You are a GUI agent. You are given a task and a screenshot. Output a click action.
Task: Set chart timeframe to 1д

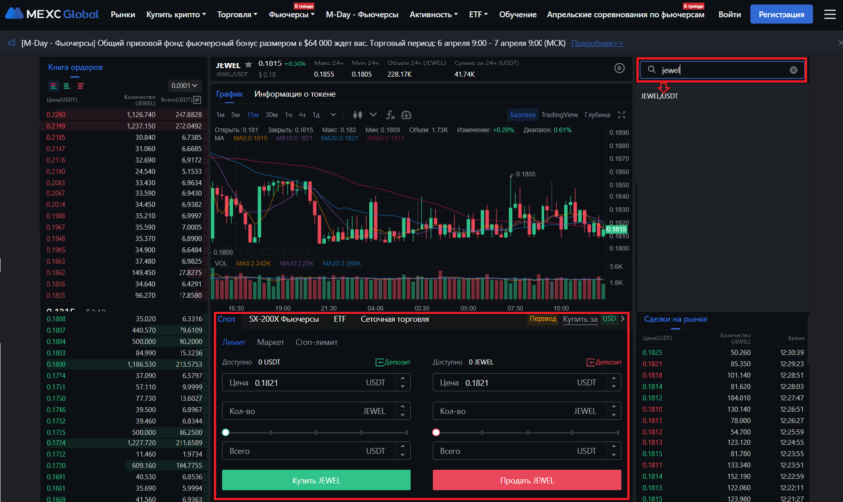tap(316, 115)
